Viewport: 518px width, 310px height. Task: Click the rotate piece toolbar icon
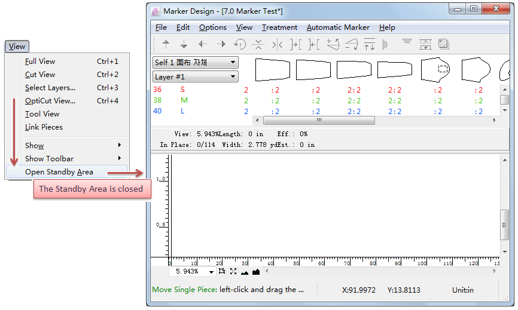pyautogui.click(x=240, y=44)
